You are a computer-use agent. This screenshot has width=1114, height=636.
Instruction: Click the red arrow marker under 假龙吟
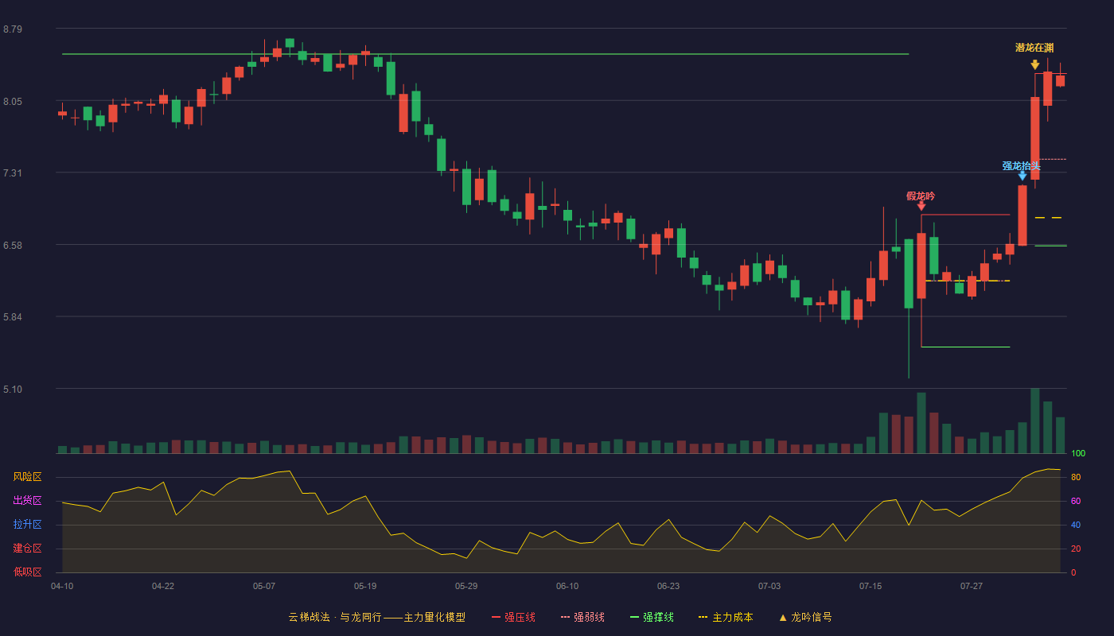pos(921,206)
